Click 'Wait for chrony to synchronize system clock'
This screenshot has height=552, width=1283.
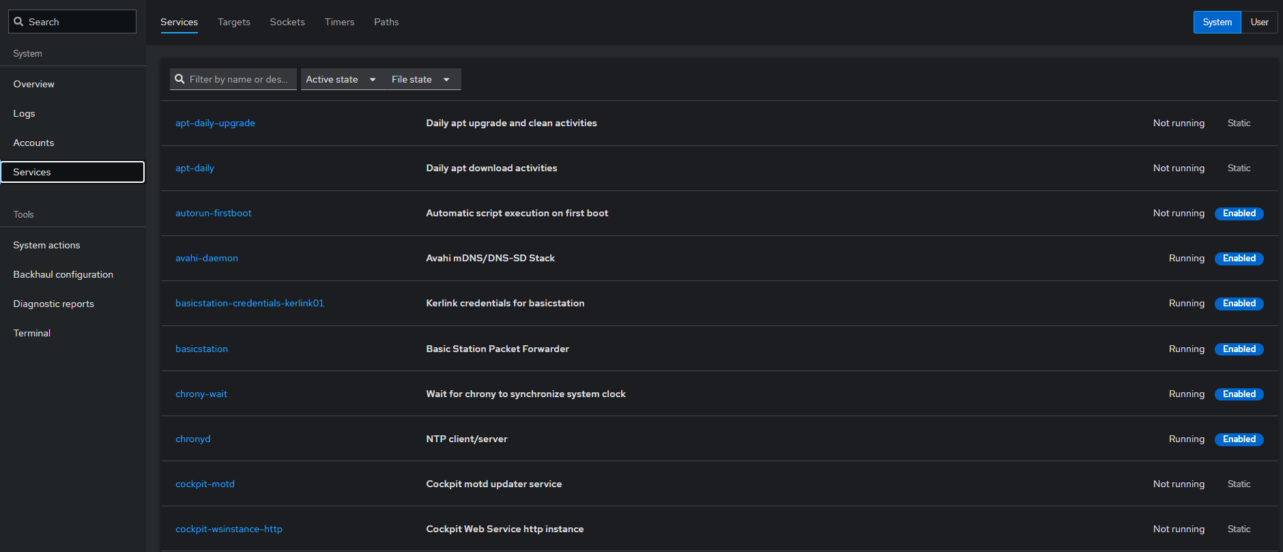[x=525, y=394]
